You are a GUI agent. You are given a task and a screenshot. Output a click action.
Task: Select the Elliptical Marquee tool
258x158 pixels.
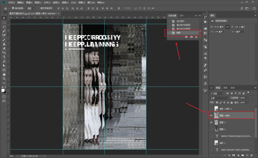point(4,22)
